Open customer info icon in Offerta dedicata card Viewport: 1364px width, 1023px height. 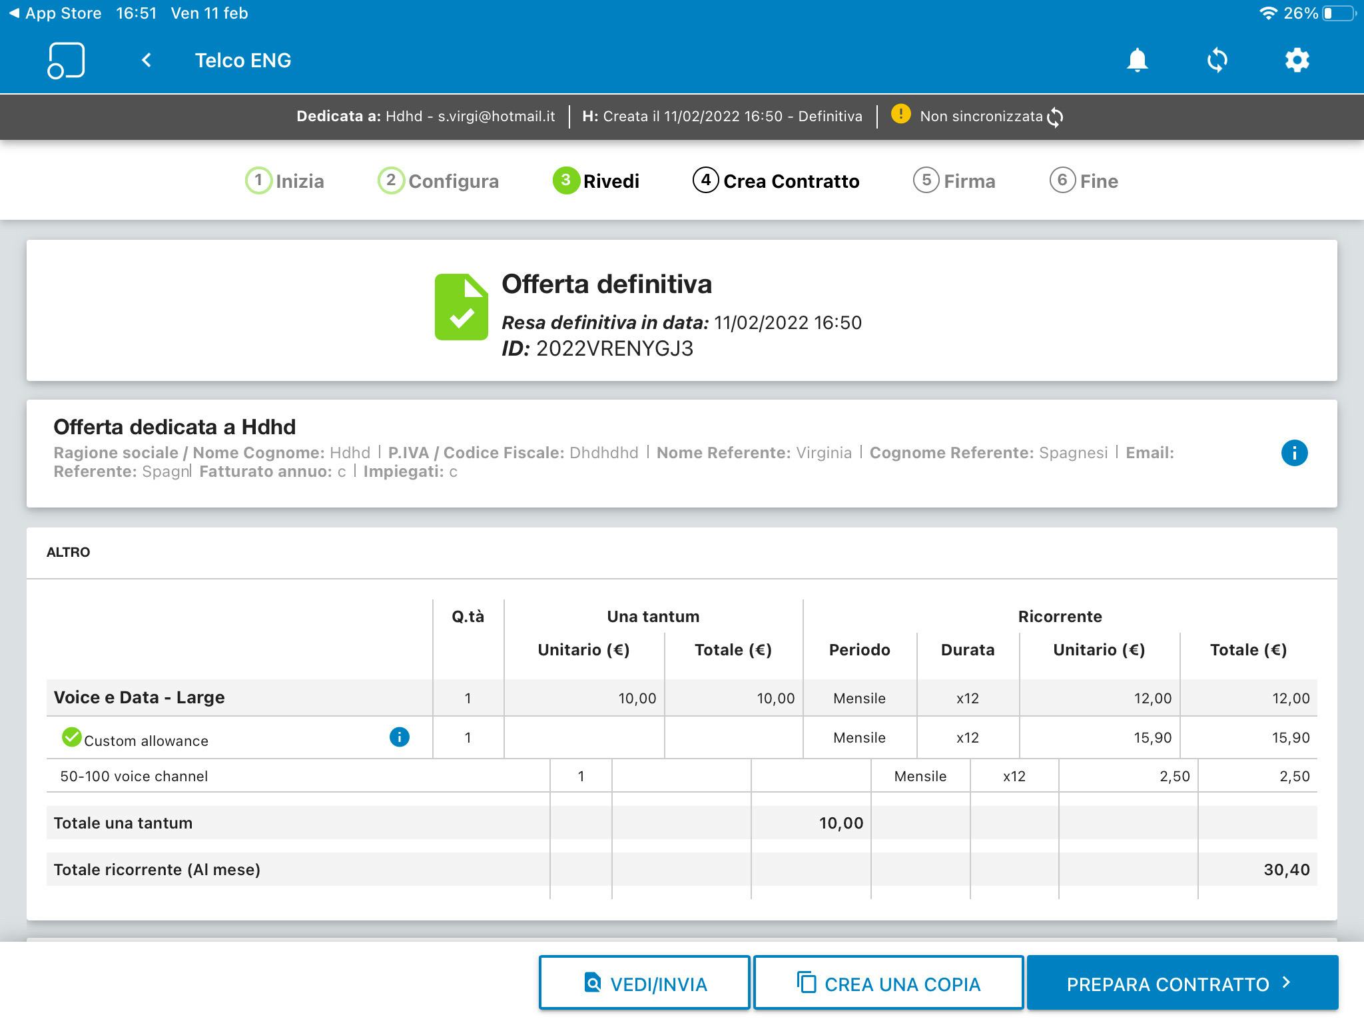tap(1294, 453)
